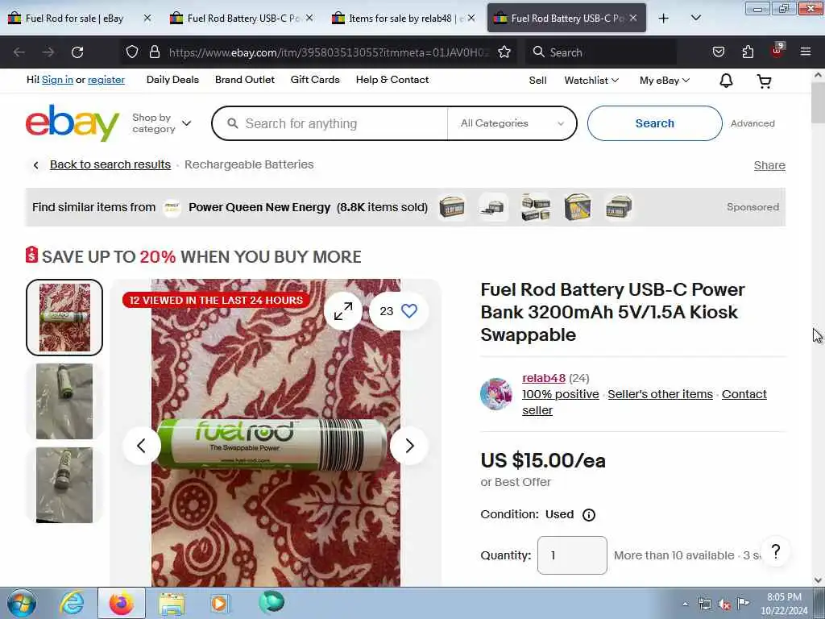Click Contact seller link
This screenshot has width=825, height=619.
click(x=744, y=394)
